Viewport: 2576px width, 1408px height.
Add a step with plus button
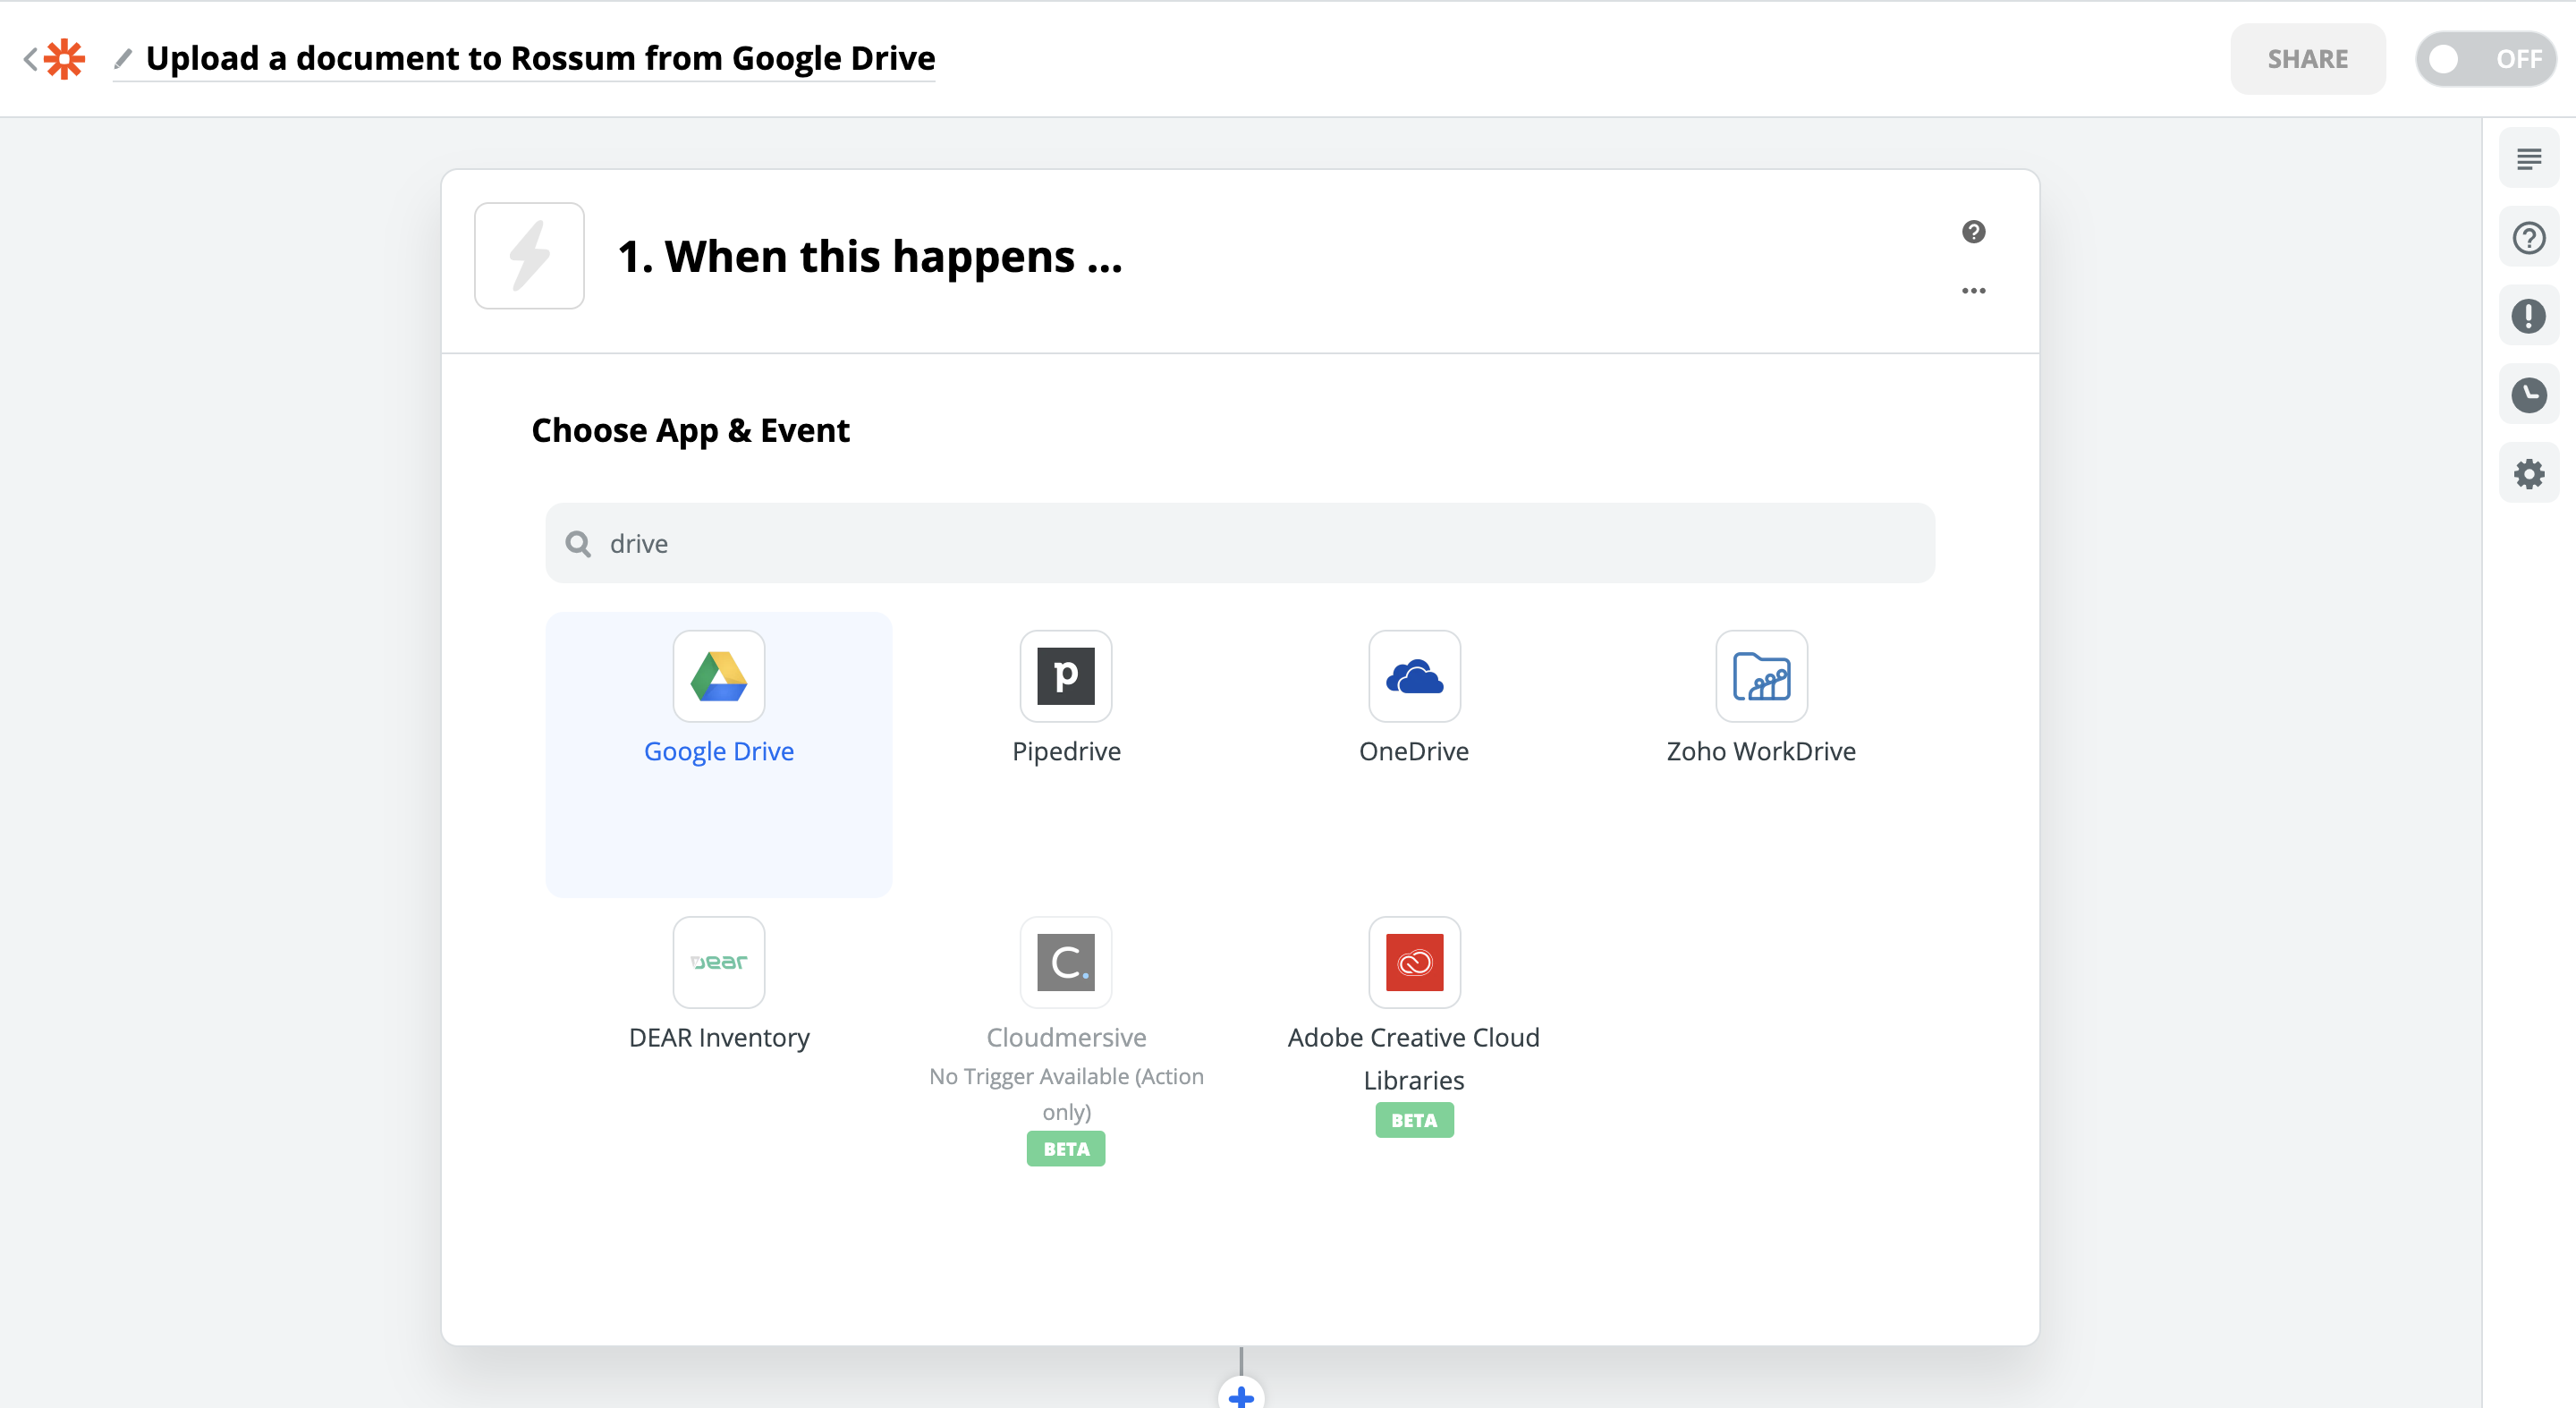(1240, 1395)
